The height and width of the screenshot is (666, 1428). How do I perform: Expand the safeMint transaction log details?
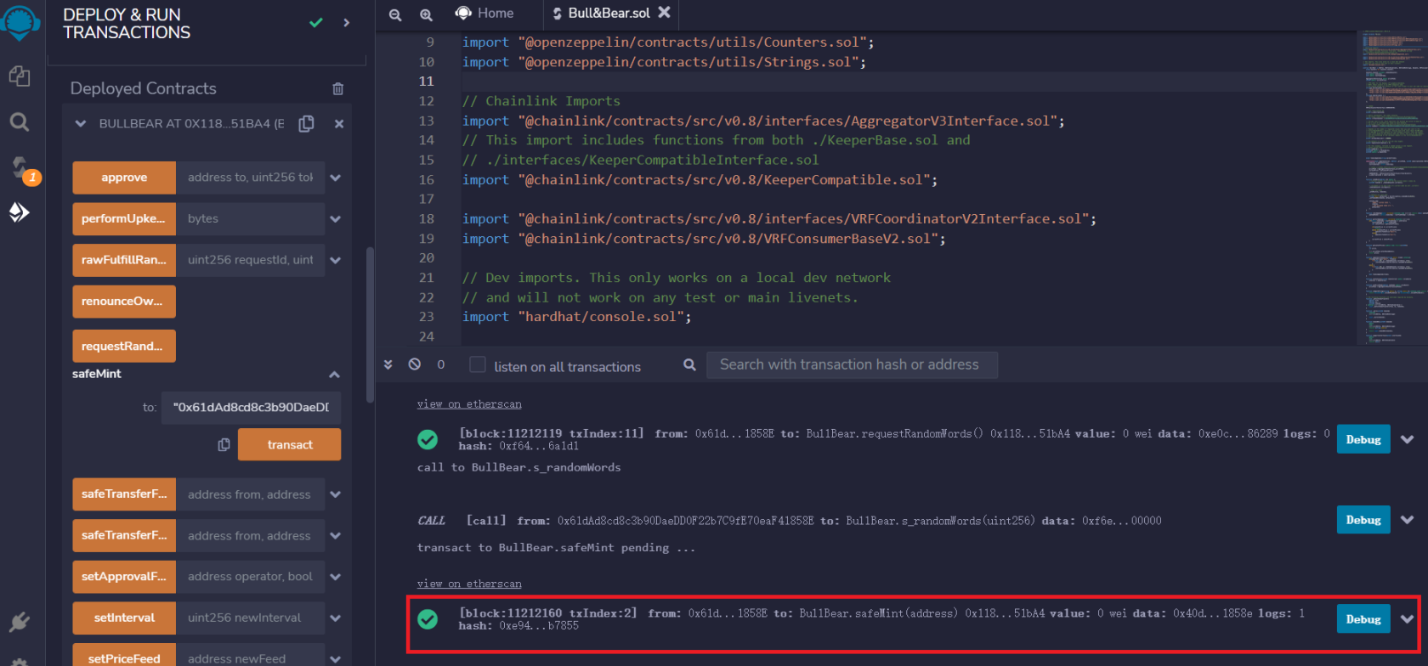(1408, 619)
